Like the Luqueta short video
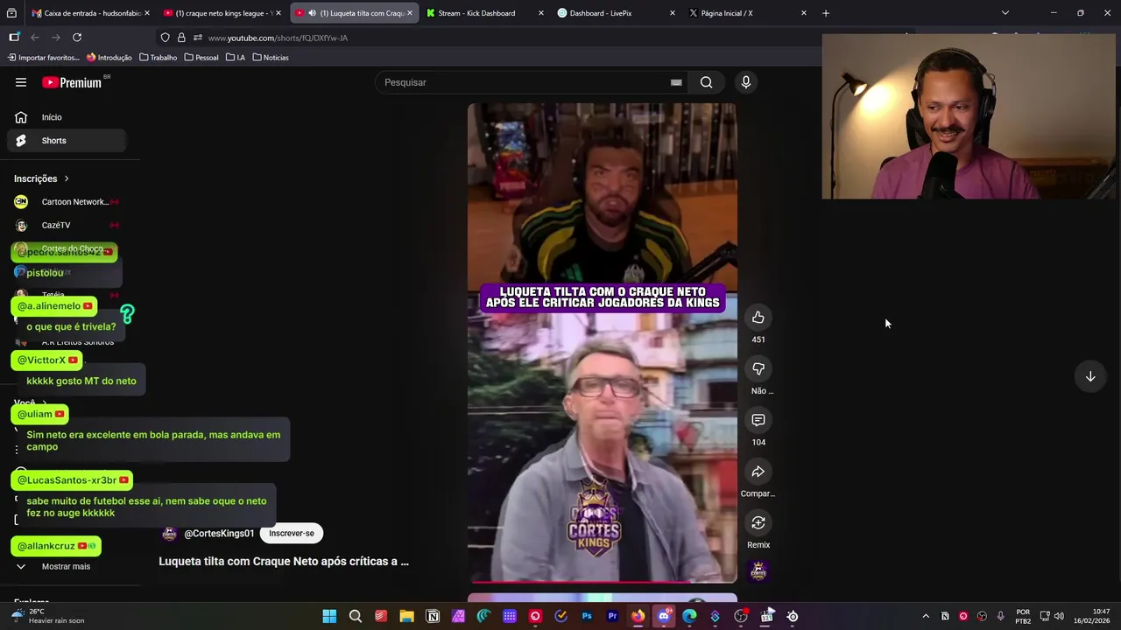The height and width of the screenshot is (630, 1121). coord(758,318)
